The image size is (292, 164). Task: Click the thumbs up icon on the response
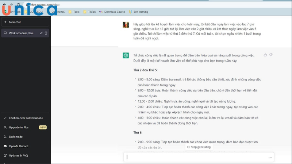[x=265, y=55]
